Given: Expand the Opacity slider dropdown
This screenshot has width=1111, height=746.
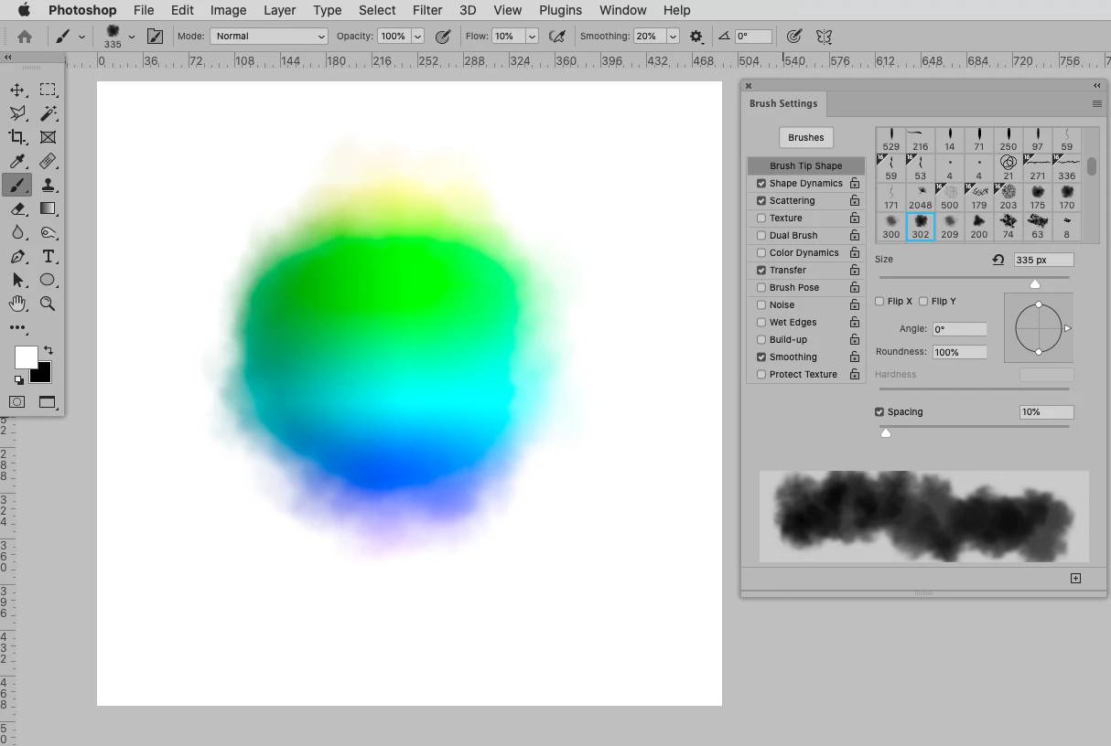Looking at the screenshot, I should point(418,37).
